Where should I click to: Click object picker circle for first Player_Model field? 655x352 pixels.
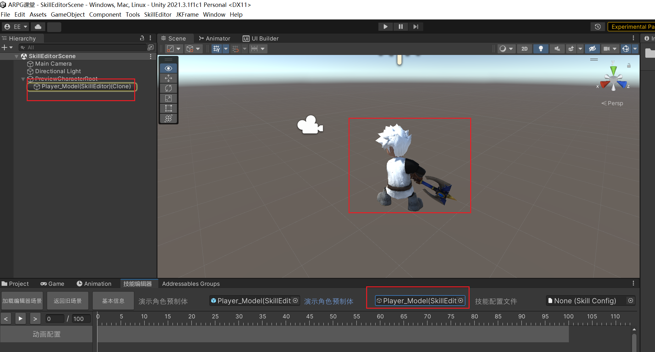[295, 301]
